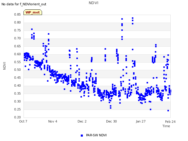The image size is (188, 141).
Task: Click the vertical NDVI axis label
Action: pyautogui.click(x=4, y=66)
